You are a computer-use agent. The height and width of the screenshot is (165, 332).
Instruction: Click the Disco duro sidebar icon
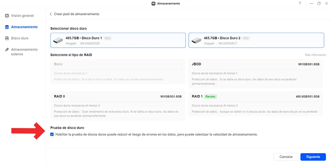point(7,38)
